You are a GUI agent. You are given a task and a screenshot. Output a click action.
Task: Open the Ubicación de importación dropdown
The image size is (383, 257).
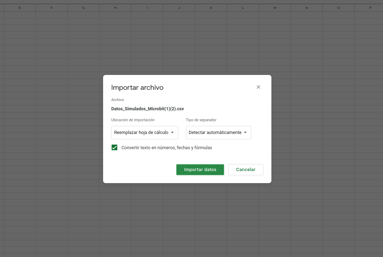tap(145, 133)
